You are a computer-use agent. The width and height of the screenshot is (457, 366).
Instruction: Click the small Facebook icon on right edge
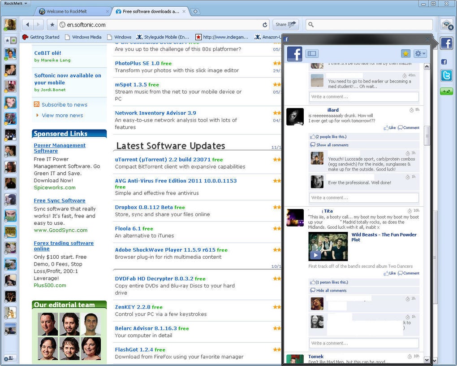point(444,61)
